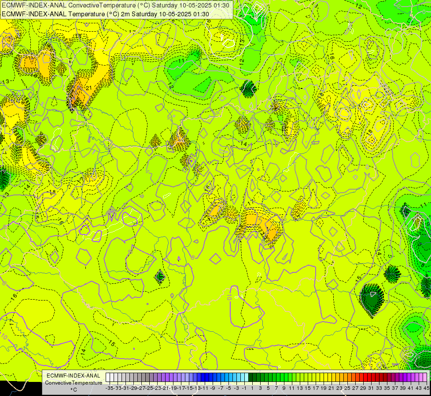Viewport: 431px width, 396px height.
Task: Click the ConvectiveTemperature legend label
Action: point(74,382)
